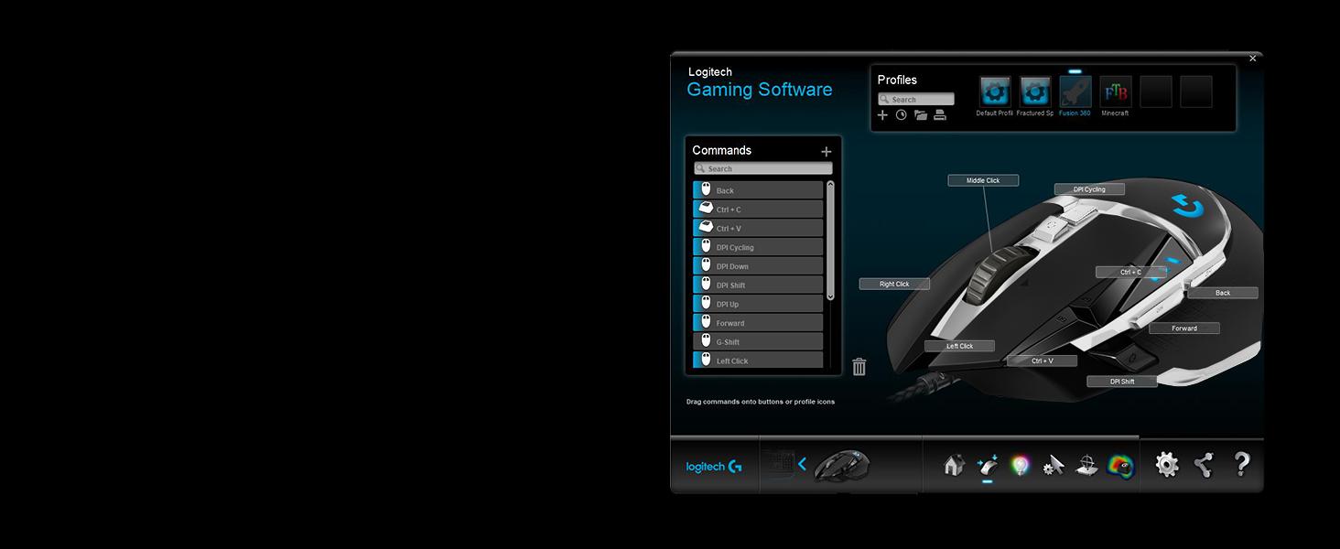Viewport: 1340px width, 549px height.
Task: Create new profile with plus icon
Action: pyautogui.click(x=882, y=115)
